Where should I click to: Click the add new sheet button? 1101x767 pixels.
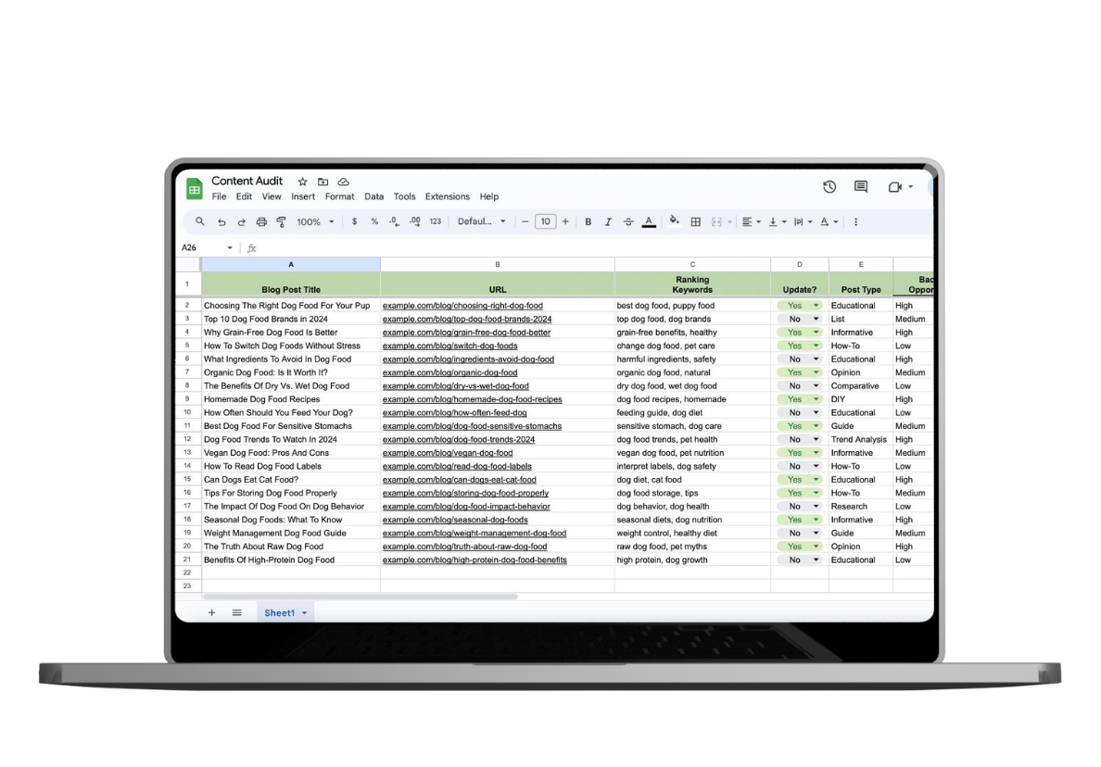(x=211, y=613)
